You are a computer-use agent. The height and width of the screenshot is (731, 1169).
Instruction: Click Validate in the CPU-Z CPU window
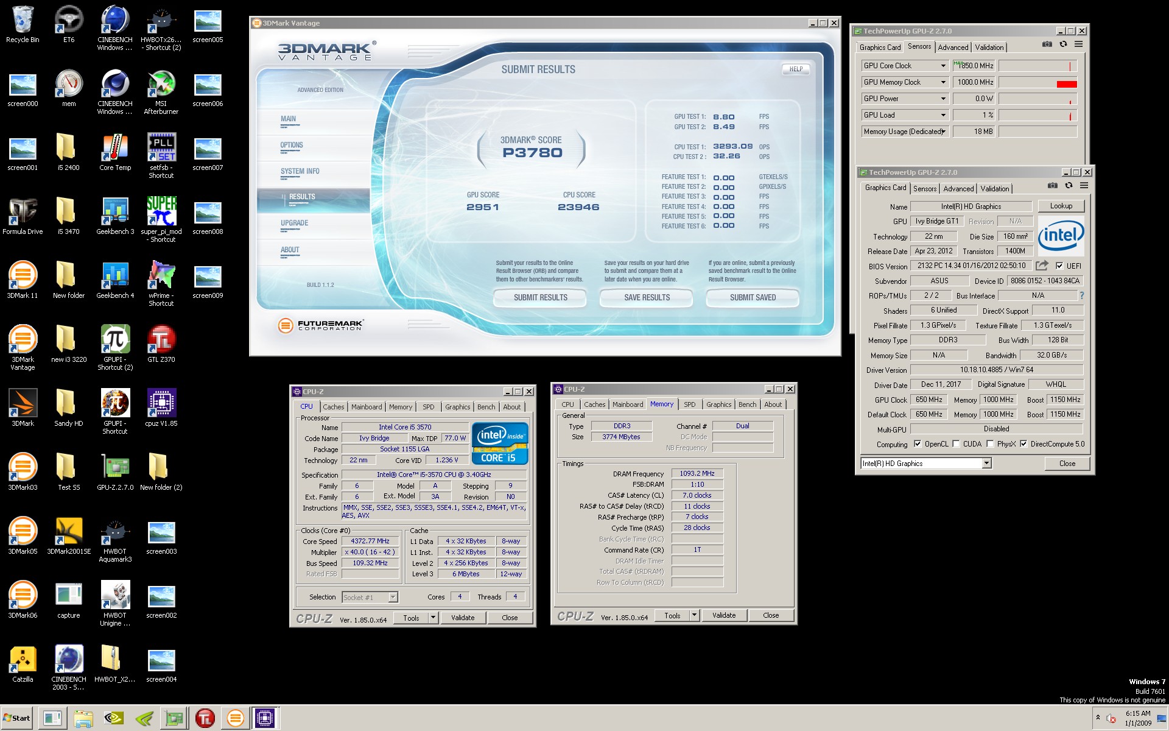pyautogui.click(x=463, y=618)
